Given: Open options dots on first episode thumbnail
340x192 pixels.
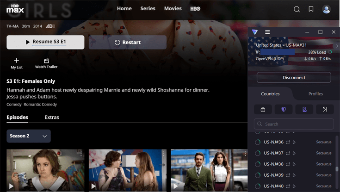Looking at the screenshot, I should [x=81, y=154].
